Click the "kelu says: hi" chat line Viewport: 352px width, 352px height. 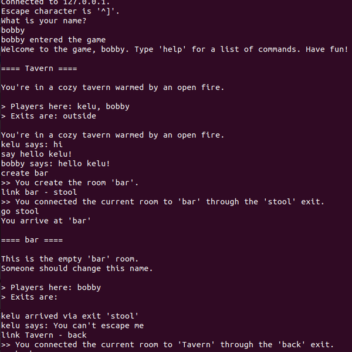coord(32,144)
